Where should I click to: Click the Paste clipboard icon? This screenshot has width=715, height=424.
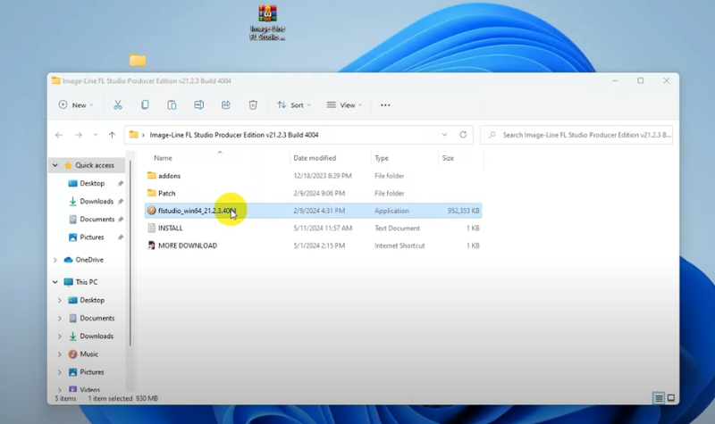point(172,105)
